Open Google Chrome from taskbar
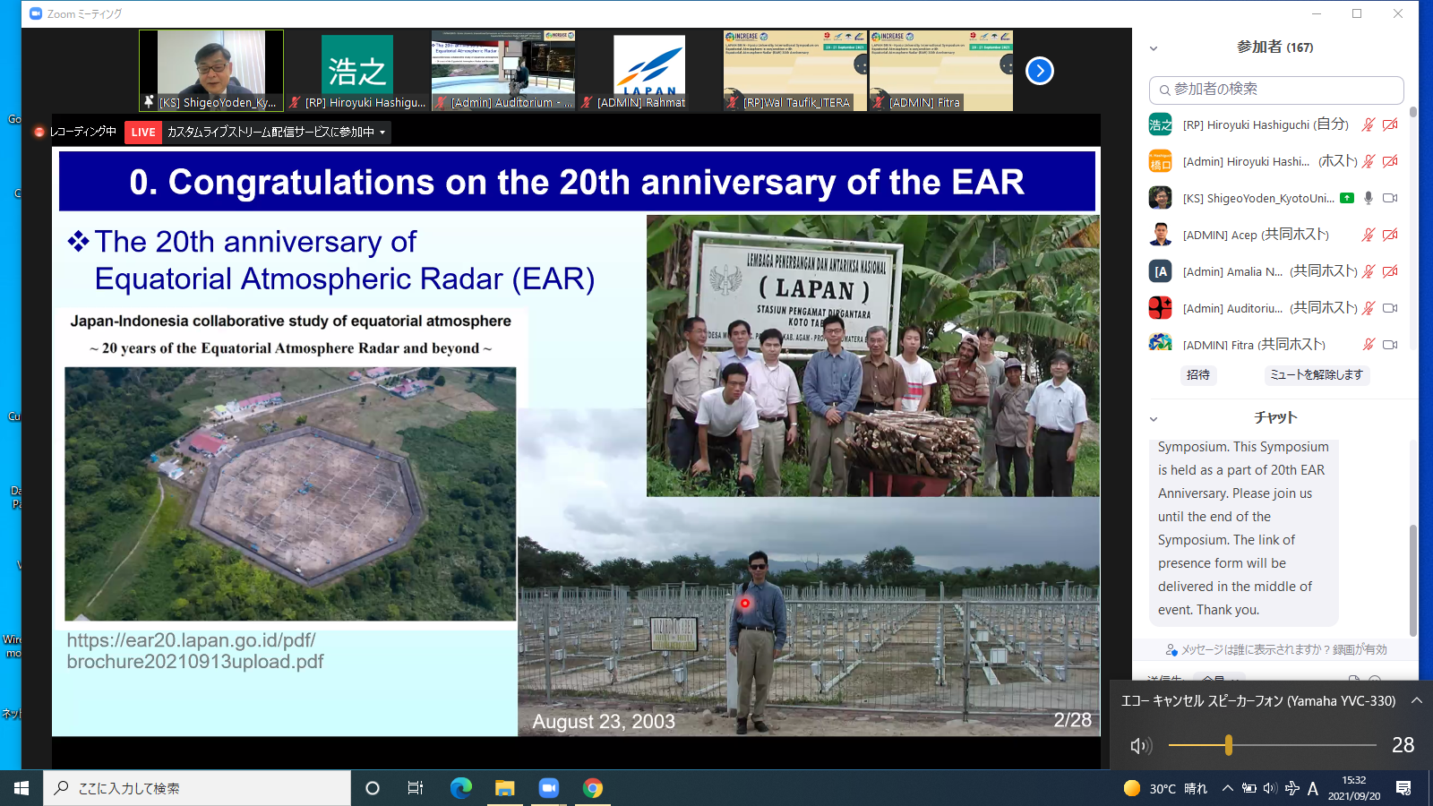 click(593, 788)
